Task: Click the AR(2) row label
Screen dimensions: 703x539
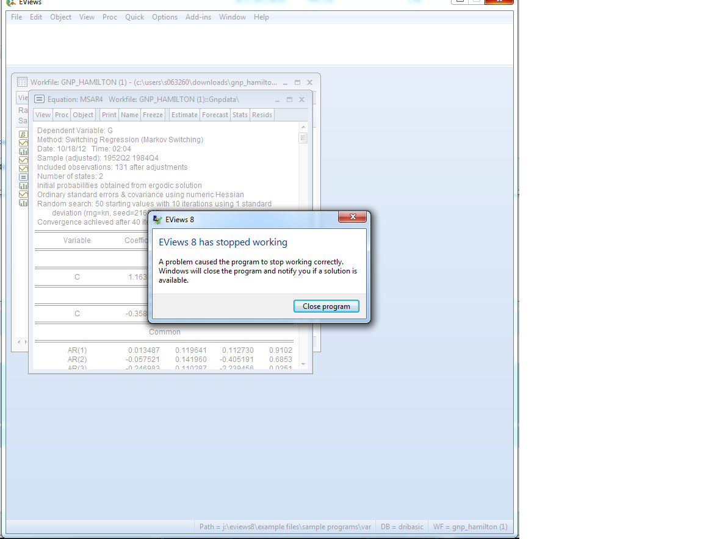Action: (77, 359)
